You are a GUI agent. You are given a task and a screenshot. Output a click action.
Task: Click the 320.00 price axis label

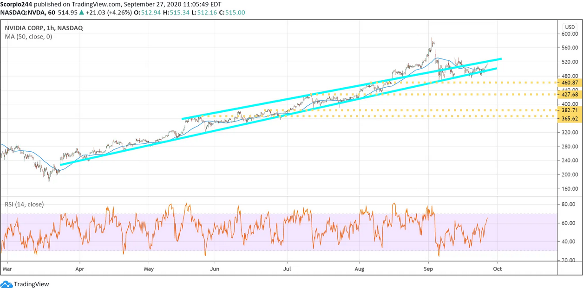pos(570,132)
